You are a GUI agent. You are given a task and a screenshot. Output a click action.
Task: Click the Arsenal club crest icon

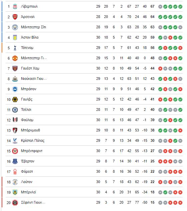[x=15, y=17]
